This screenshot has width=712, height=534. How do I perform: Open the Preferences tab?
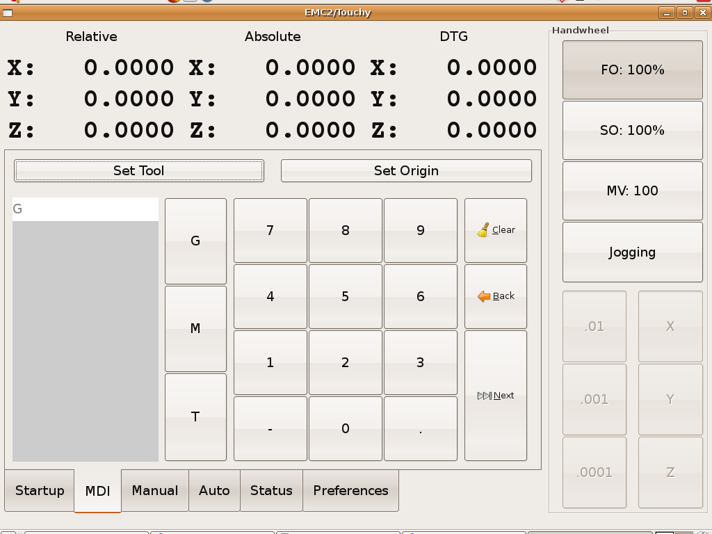350,490
